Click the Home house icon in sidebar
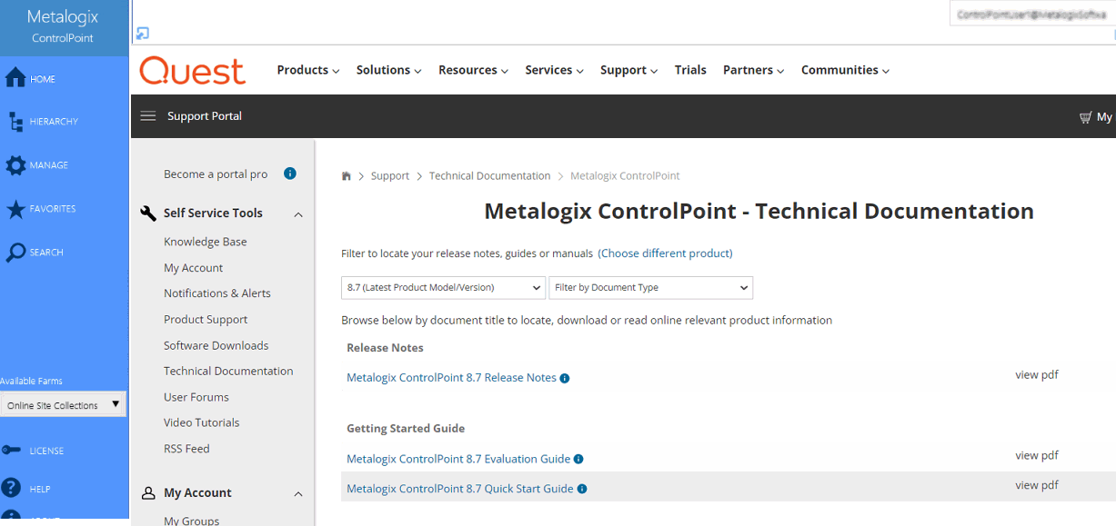 click(15, 78)
